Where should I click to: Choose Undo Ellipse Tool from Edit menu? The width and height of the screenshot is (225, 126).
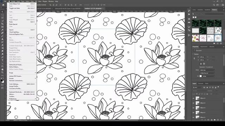22,4
